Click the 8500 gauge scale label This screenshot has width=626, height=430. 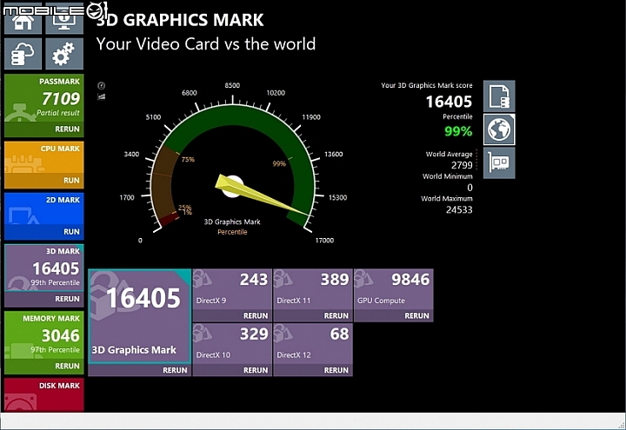click(x=232, y=85)
